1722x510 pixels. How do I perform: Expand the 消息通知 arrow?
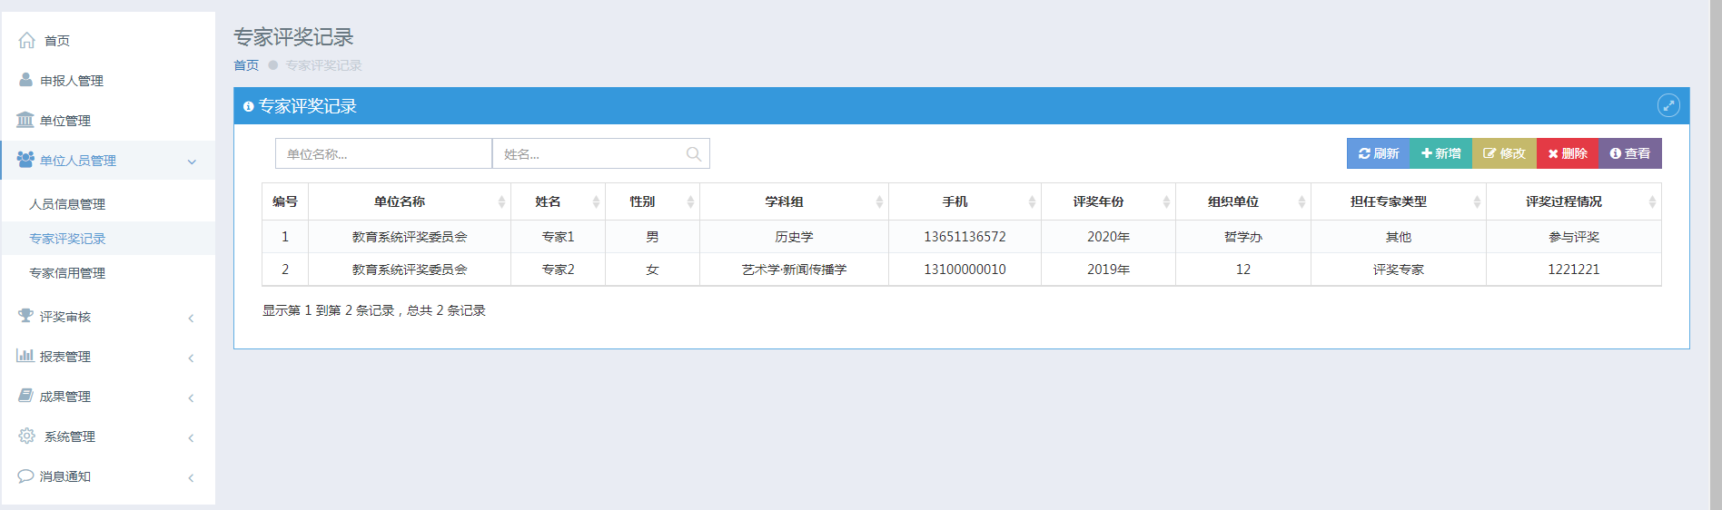[x=191, y=477]
